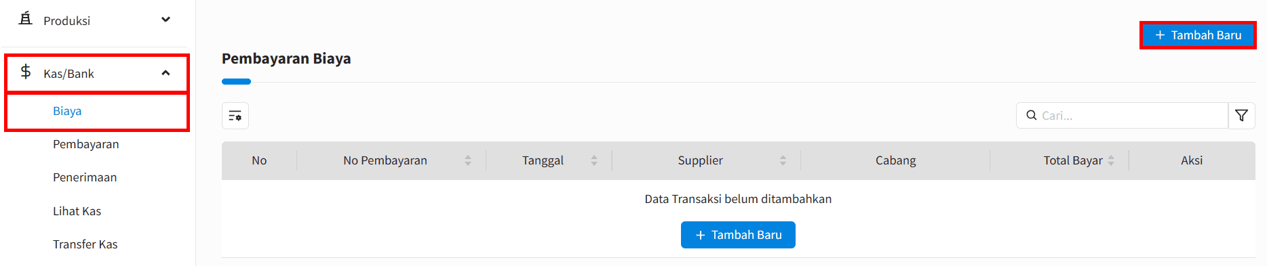Open Lihat Kas page
The width and height of the screenshot is (1267, 266).
coord(77,211)
